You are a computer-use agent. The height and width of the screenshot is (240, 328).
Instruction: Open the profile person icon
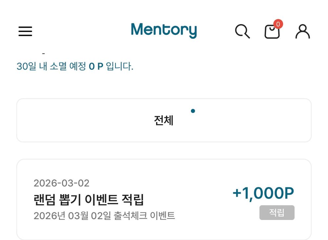click(x=303, y=31)
